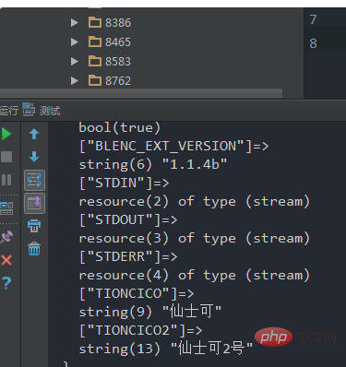This screenshot has width=346, height=367.
Task: Click the ["STDIN"]=> output line
Action: pyautogui.click(x=125, y=183)
